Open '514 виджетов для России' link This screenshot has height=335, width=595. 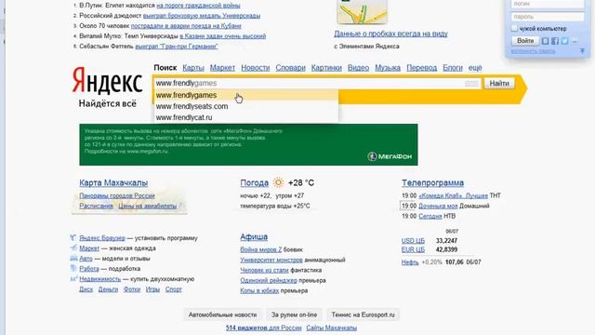264,328
